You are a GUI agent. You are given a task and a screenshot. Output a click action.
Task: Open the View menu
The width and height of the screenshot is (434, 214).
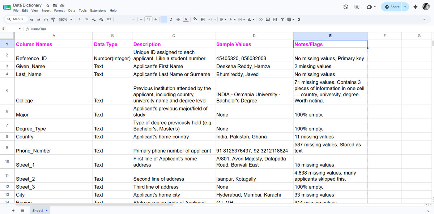(x=35, y=11)
